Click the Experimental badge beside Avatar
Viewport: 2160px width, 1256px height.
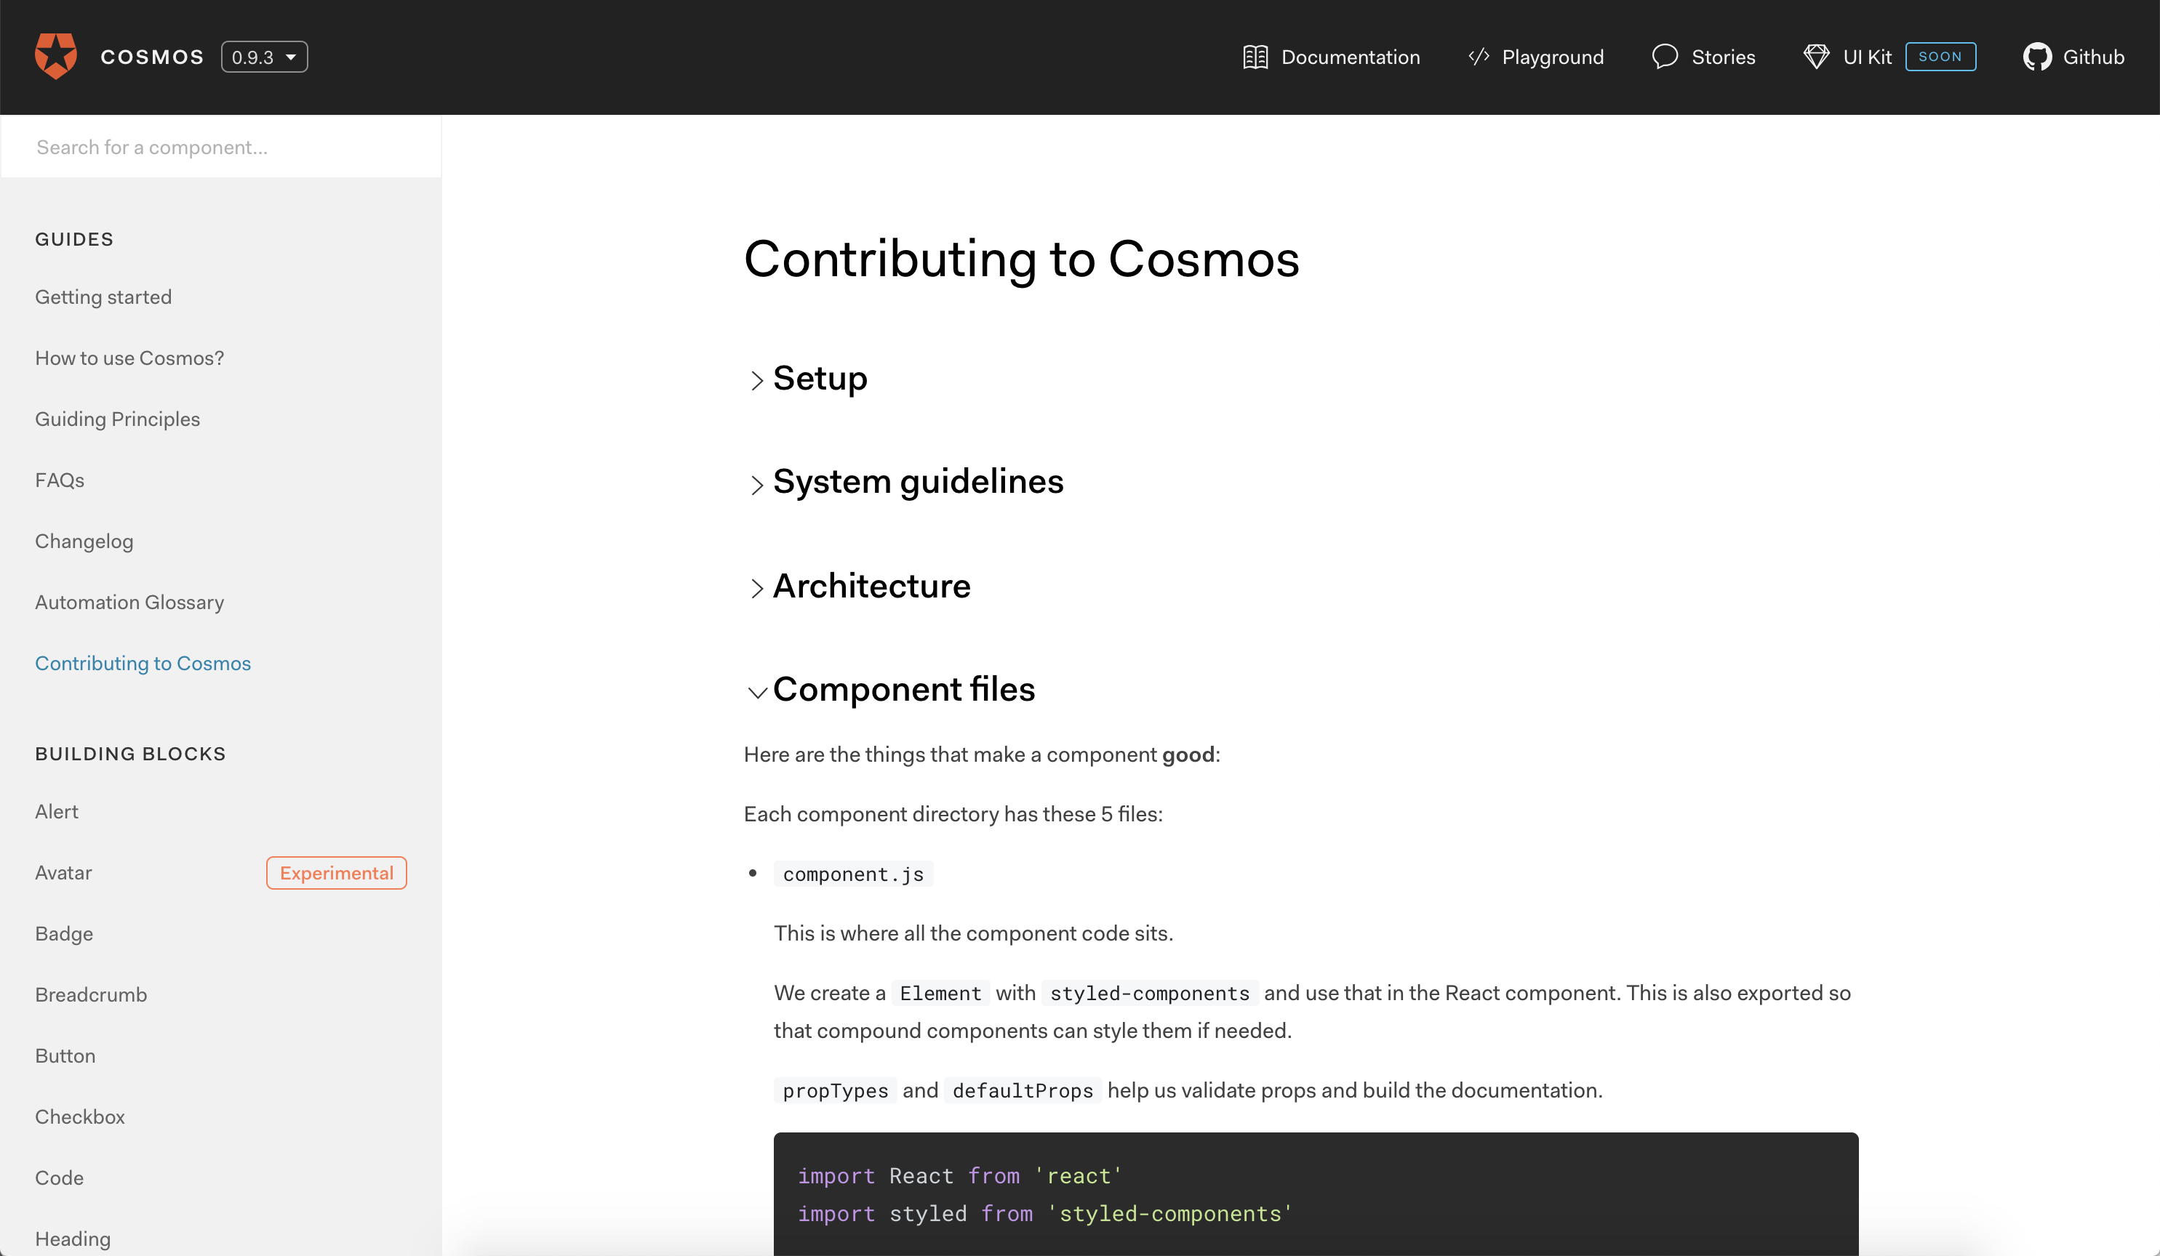pos(336,873)
